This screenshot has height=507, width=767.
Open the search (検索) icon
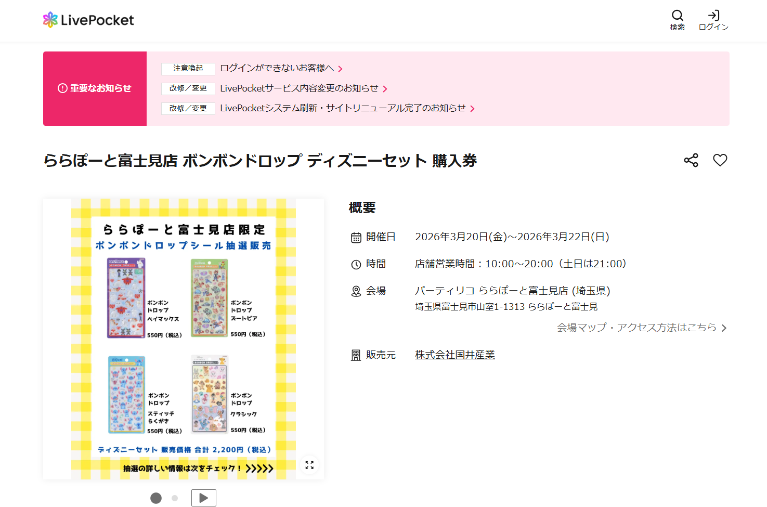point(678,16)
